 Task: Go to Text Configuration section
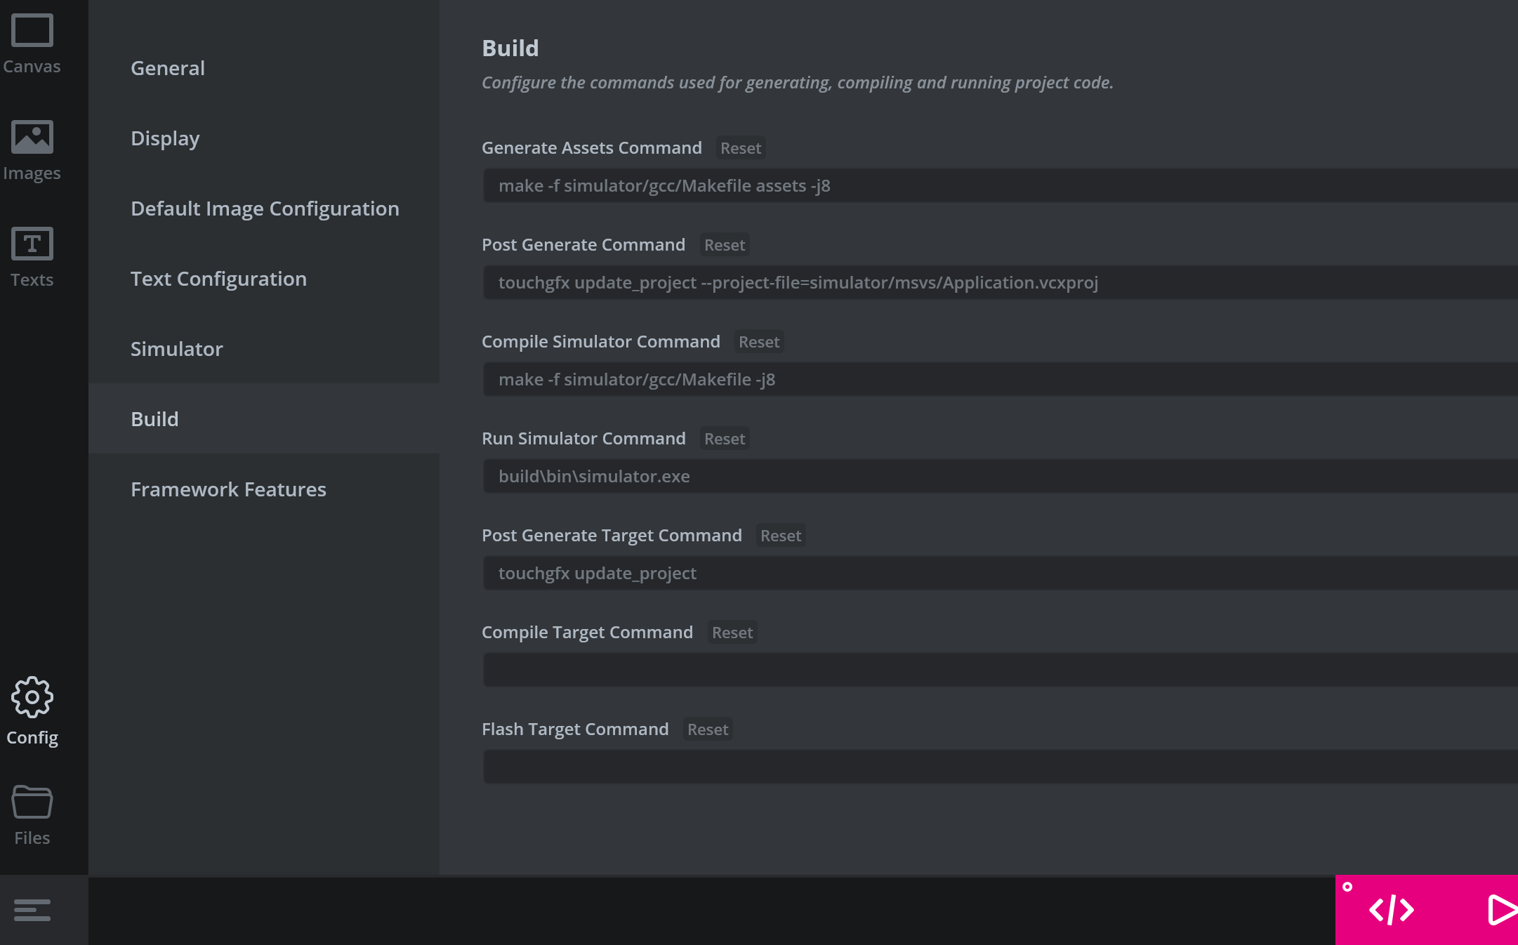click(x=218, y=279)
